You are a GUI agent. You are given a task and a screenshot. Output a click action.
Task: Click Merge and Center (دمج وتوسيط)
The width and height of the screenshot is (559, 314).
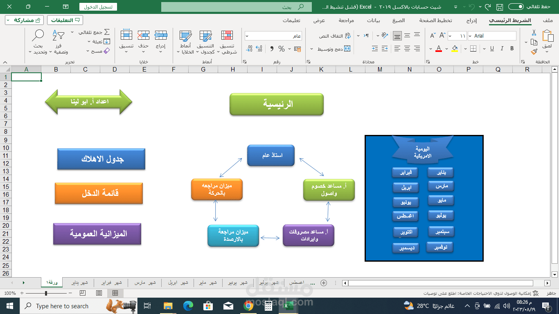pos(334,49)
